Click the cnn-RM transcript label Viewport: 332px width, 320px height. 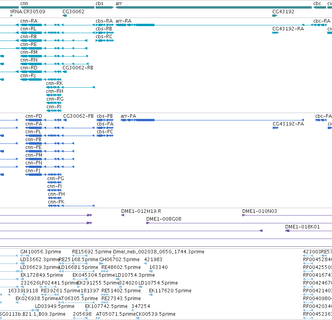(x=29, y=53)
